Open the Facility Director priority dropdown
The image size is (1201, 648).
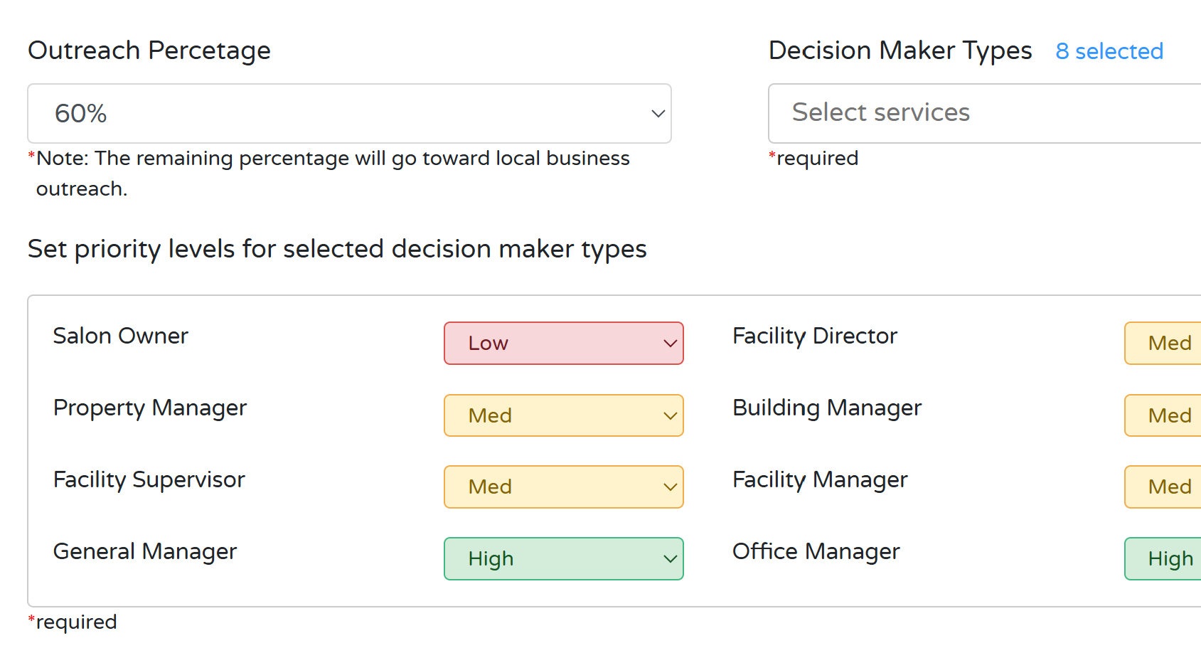pyautogui.click(x=1163, y=344)
